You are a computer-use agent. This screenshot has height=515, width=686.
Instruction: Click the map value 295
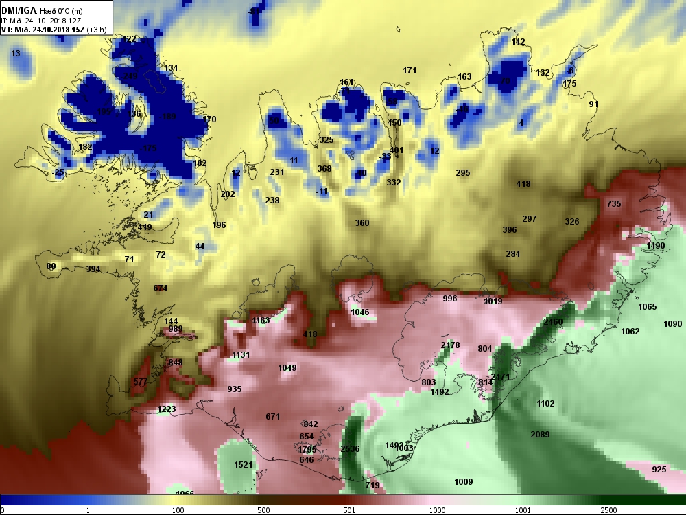click(x=463, y=173)
